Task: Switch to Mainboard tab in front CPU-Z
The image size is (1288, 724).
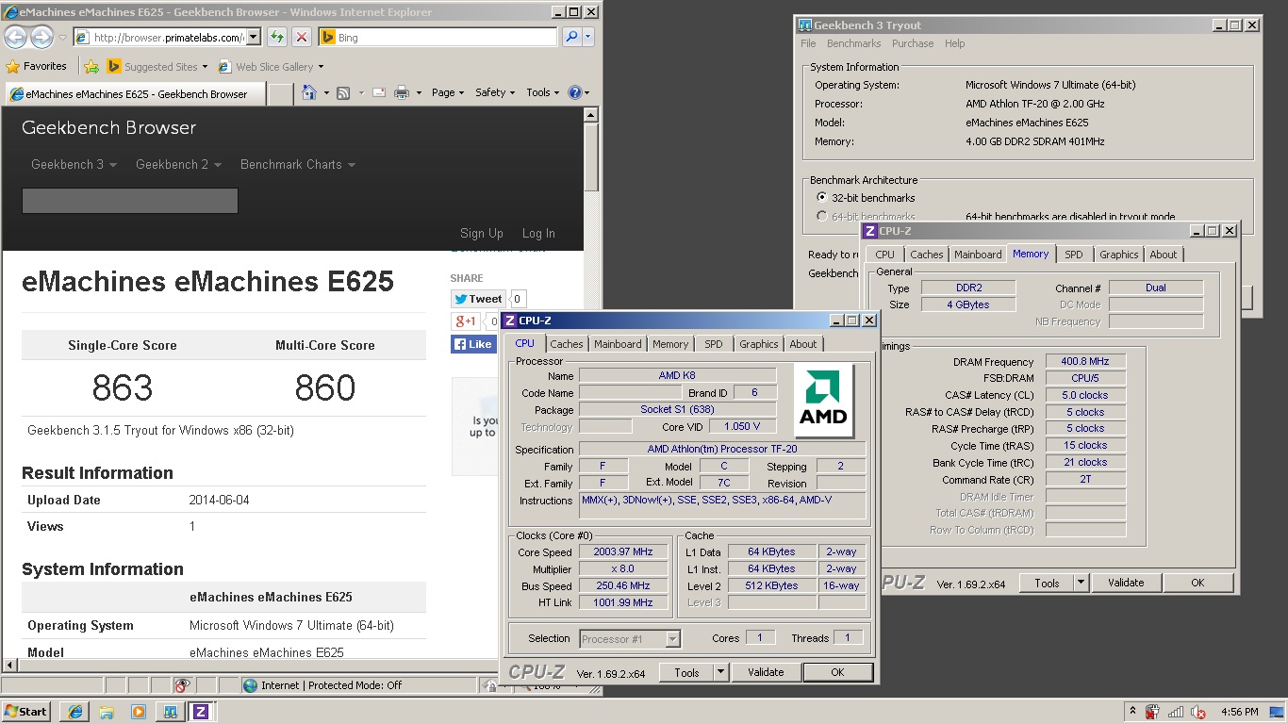Action: click(x=618, y=344)
